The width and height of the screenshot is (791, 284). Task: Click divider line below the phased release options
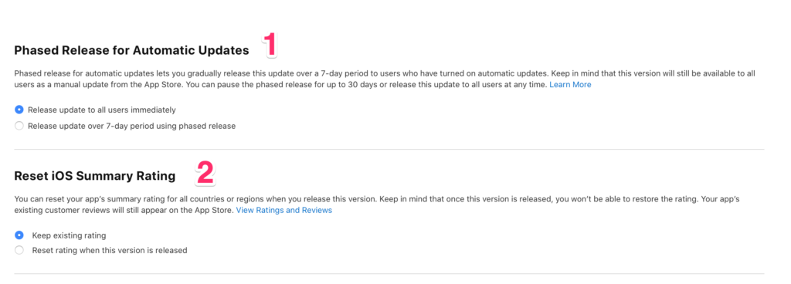pyautogui.click(x=389, y=149)
